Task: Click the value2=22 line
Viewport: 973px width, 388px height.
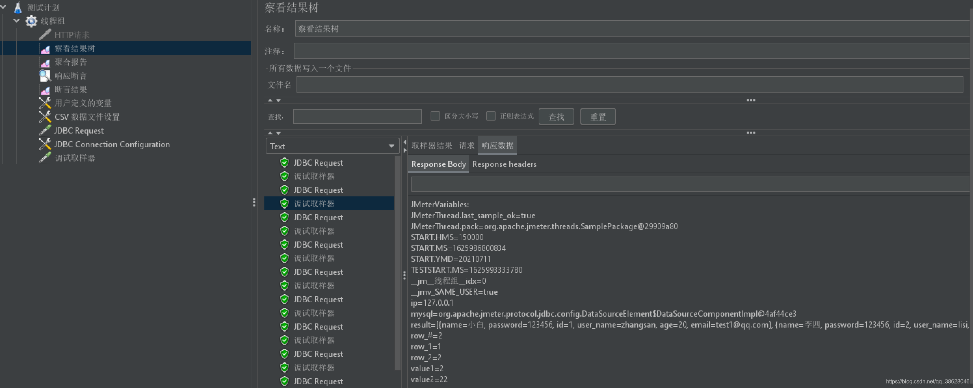Action: pos(429,379)
